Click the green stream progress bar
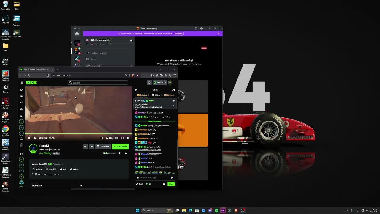Image resolution: width=380 pixels, height=214 pixels. pos(79,134)
